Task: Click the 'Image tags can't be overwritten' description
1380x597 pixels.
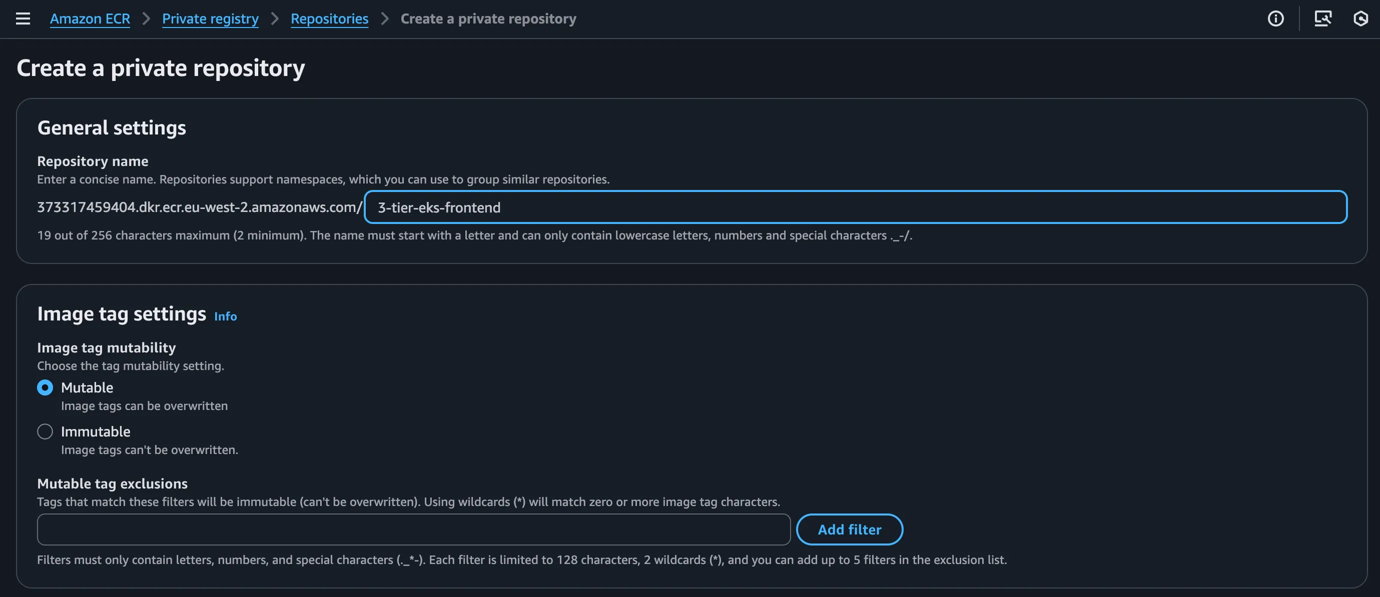Action: coord(150,450)
